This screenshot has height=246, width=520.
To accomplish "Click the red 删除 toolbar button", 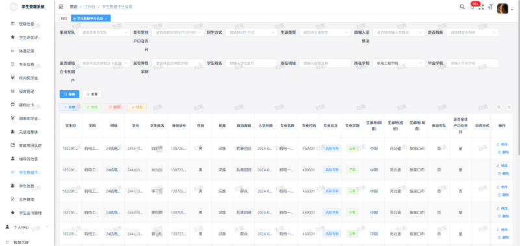I will [x=114, y=107].
